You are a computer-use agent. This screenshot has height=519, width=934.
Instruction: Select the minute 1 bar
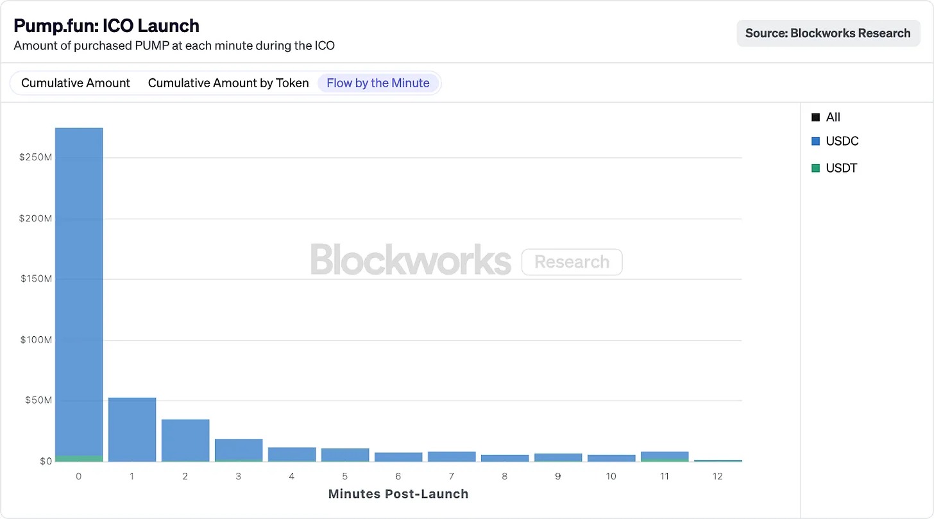point(132,429)
